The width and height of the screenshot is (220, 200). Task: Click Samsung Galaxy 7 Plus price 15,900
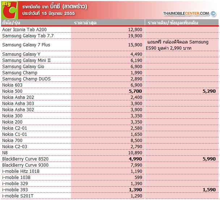(135, 45)
